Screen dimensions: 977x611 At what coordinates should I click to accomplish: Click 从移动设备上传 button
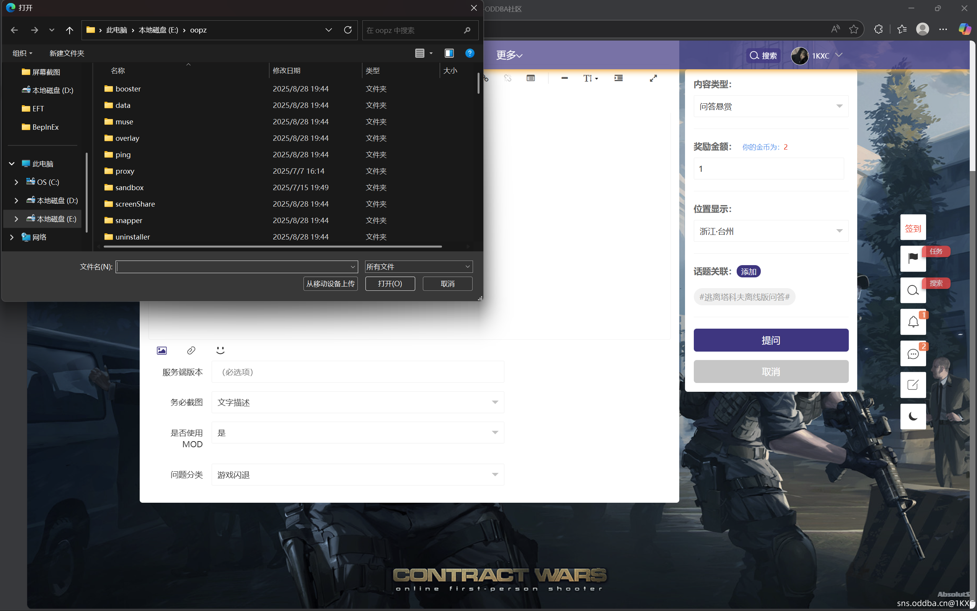click(330, 284)
